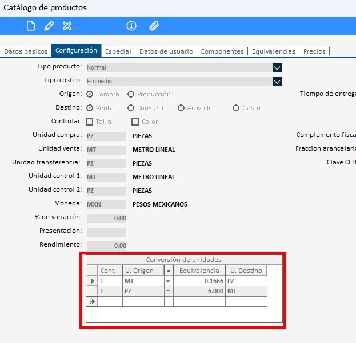Enable the Color checkbox

(135, 122)
